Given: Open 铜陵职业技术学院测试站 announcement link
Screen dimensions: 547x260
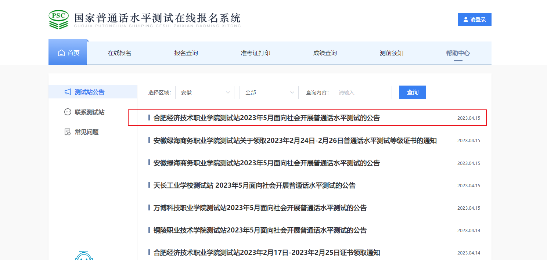Looking at the screenshot, I should (260, 230).
